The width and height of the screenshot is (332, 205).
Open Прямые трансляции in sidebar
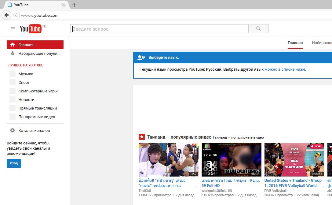point(38,108)
